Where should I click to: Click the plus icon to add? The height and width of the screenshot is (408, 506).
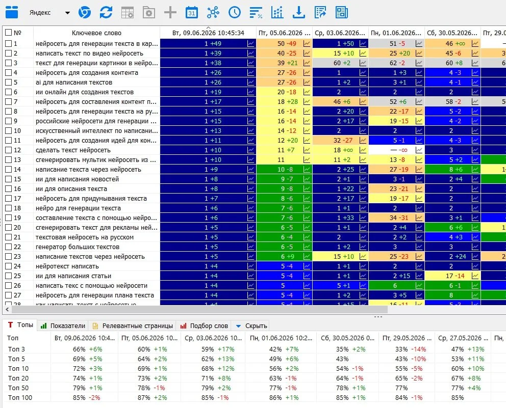click(170, 13)
